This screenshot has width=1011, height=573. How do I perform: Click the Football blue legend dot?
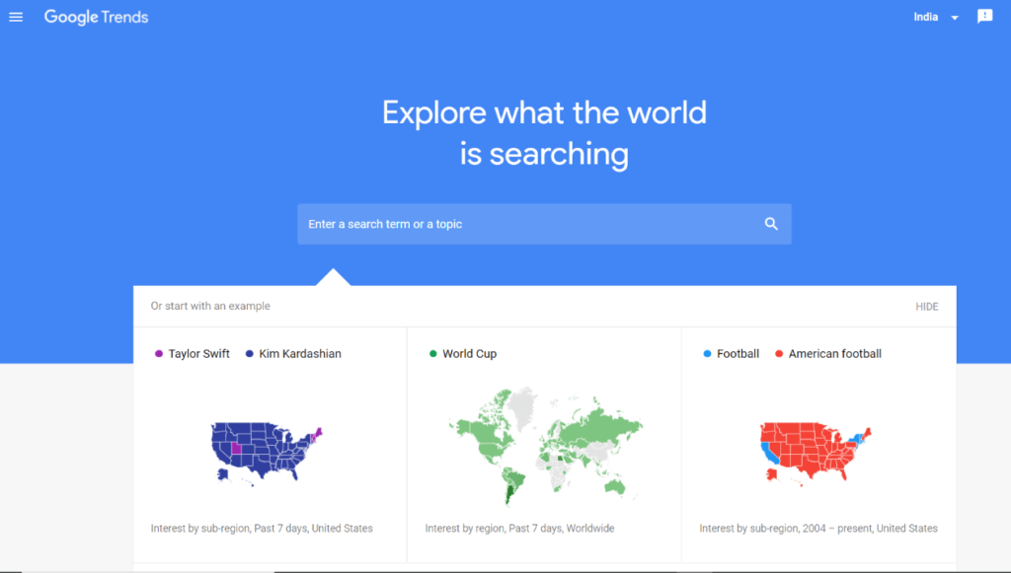pos(707,353)
